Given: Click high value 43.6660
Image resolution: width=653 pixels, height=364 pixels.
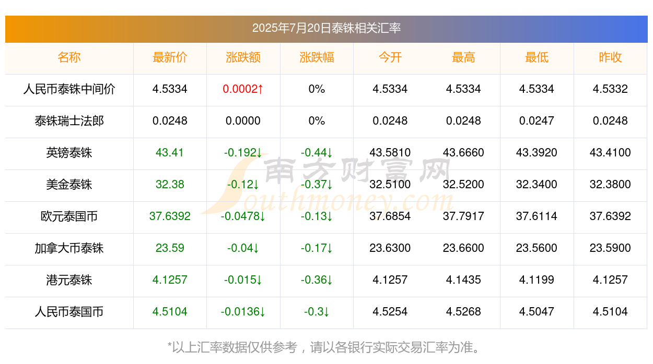Looking at the screenshot, I should pos(463,153).
